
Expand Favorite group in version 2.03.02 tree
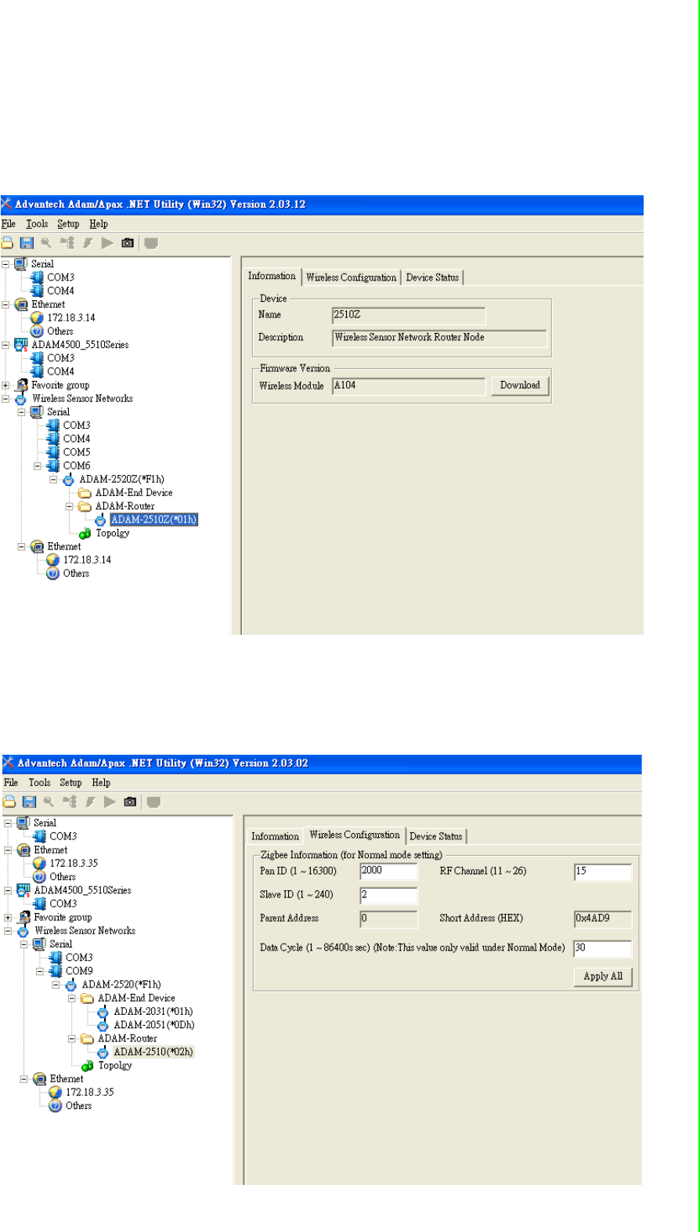point(8,917)
